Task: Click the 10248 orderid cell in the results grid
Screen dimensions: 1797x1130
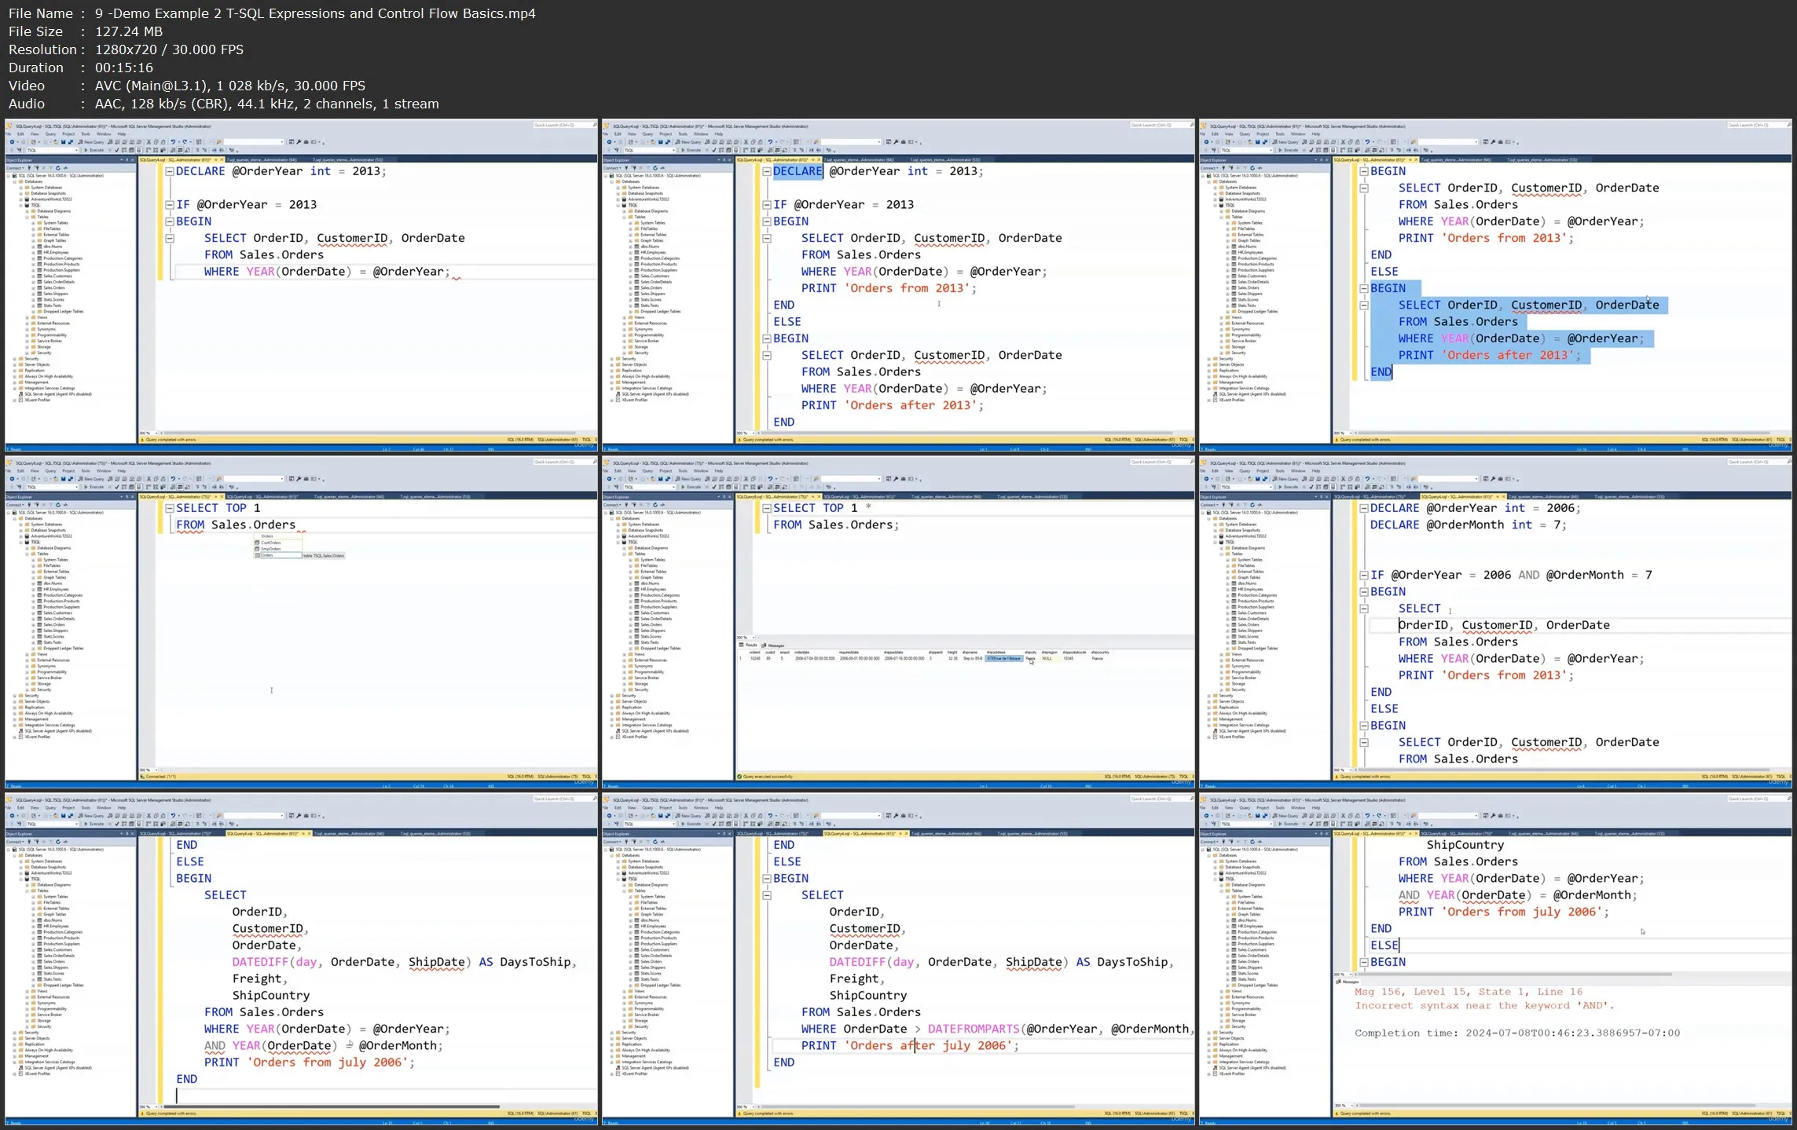Action: (755, 659)
